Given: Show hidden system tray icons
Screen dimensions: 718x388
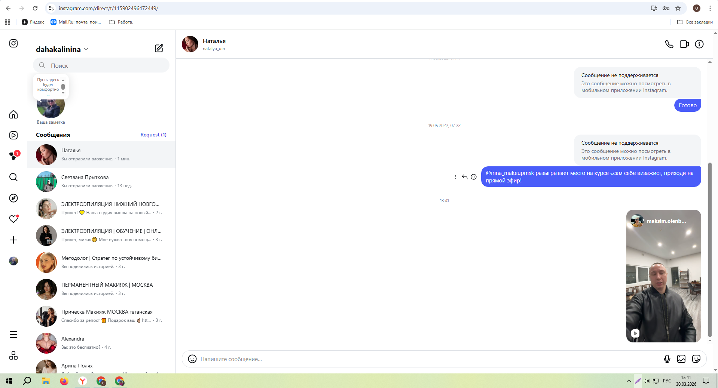Looking at the screenshot, I should pos(629,381).
